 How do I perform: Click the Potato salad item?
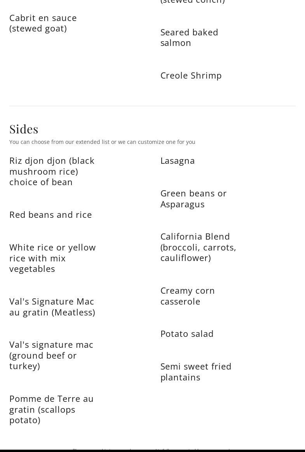coord(187,334)
